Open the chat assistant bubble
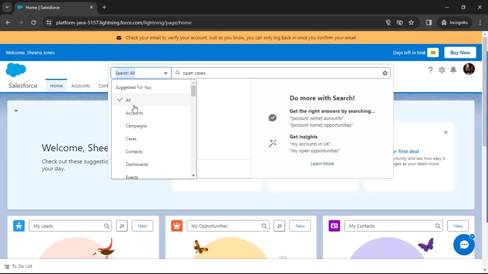The height and width of the screenshot is (274, 488). click(x=464, y=245)
